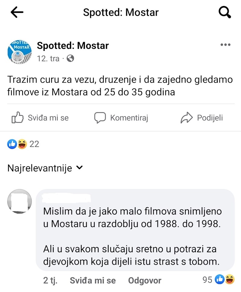
Task: Tap the back arrow icon
Action: [x=17, y=12]
